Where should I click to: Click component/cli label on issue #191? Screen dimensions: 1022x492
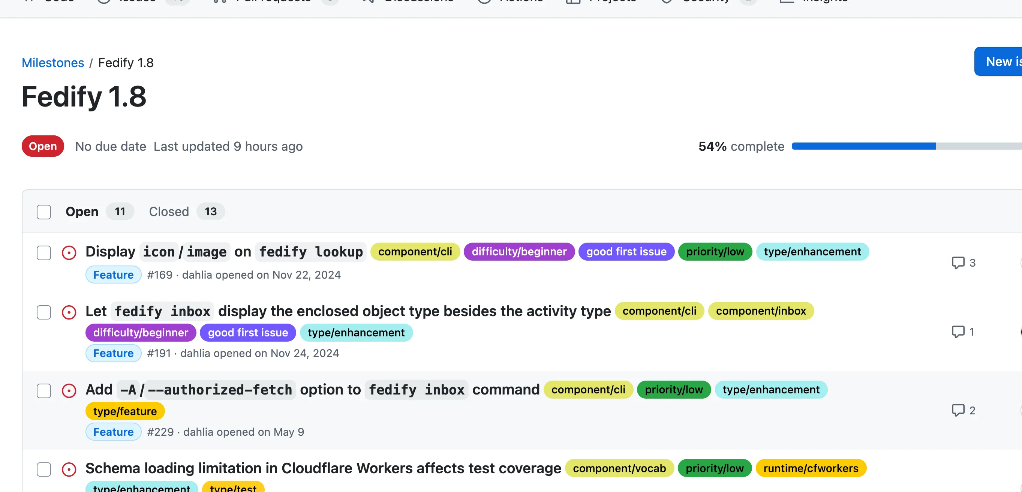659,311
